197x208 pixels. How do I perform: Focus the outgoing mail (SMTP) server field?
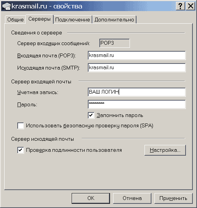click(x=137, y=68)
